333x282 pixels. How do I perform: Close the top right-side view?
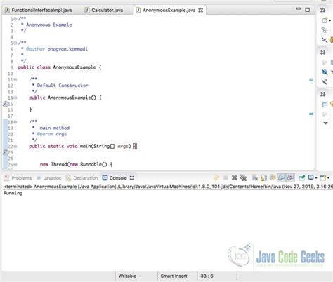[322, 10]
